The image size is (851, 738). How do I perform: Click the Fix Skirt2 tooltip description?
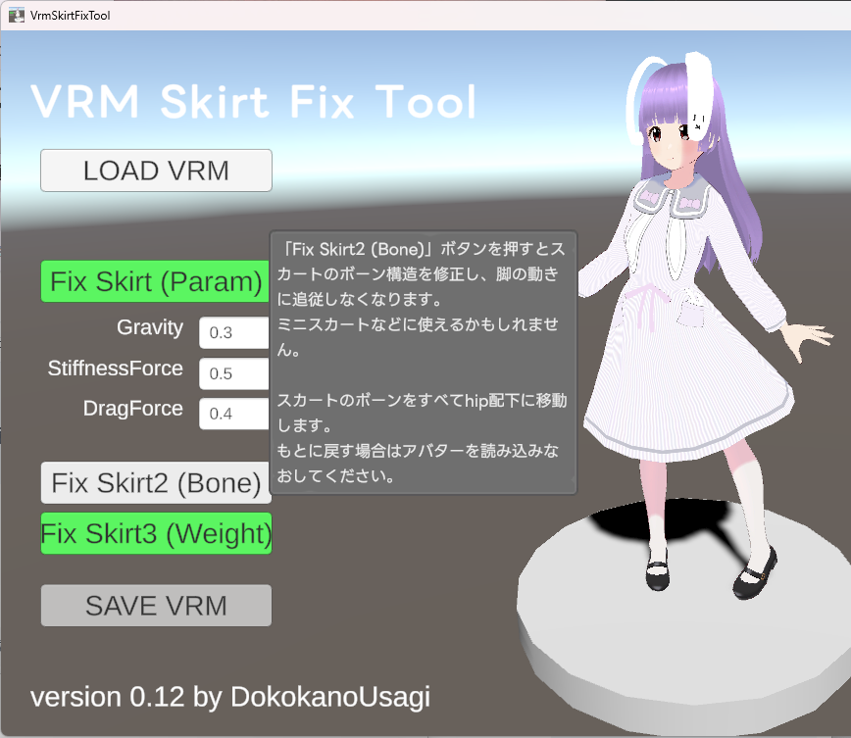pos(423,363)
